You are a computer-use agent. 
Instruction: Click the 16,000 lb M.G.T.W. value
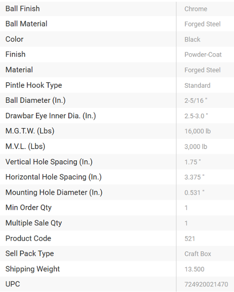click(x=197, y=131)
